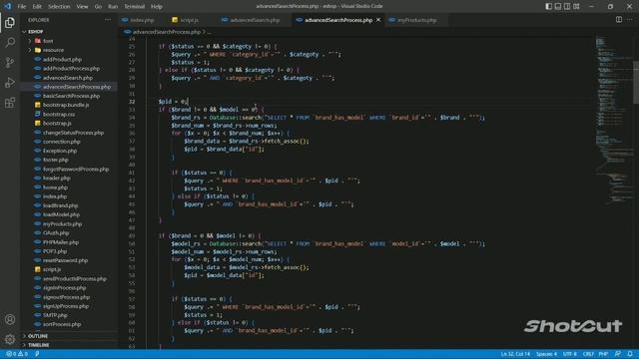Expand the TIMELINE section
Screen dimensions: 639x359
(x=39, y=345)
